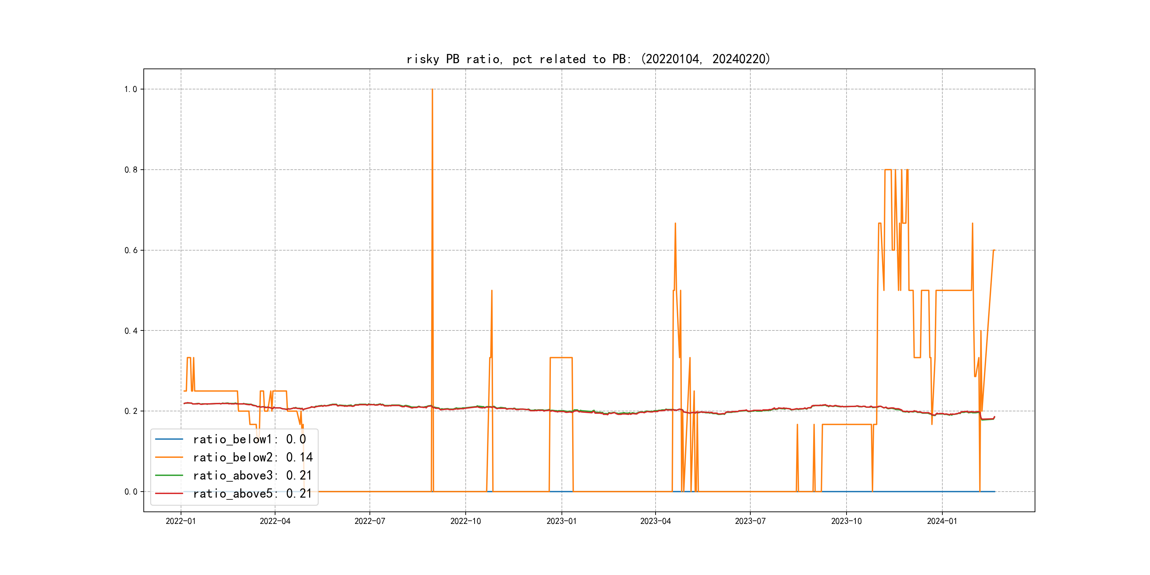
Task: Click the orange line endpoint at 0.6
Action: pos(994,251)
